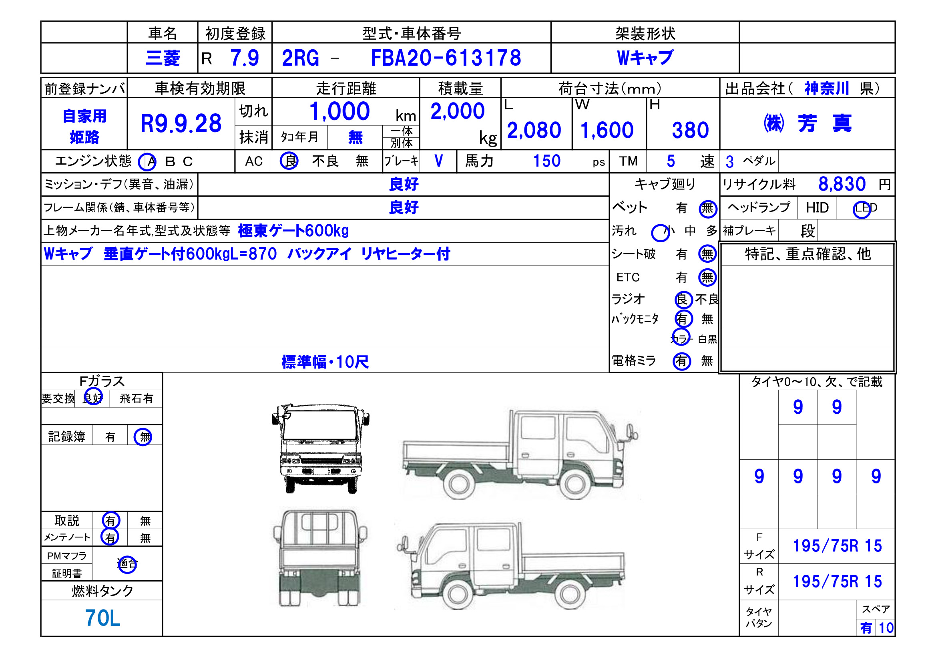Click recycling fee 8,830 yen
The width and height of the screenshot is (936, 662).
point(842,184)
